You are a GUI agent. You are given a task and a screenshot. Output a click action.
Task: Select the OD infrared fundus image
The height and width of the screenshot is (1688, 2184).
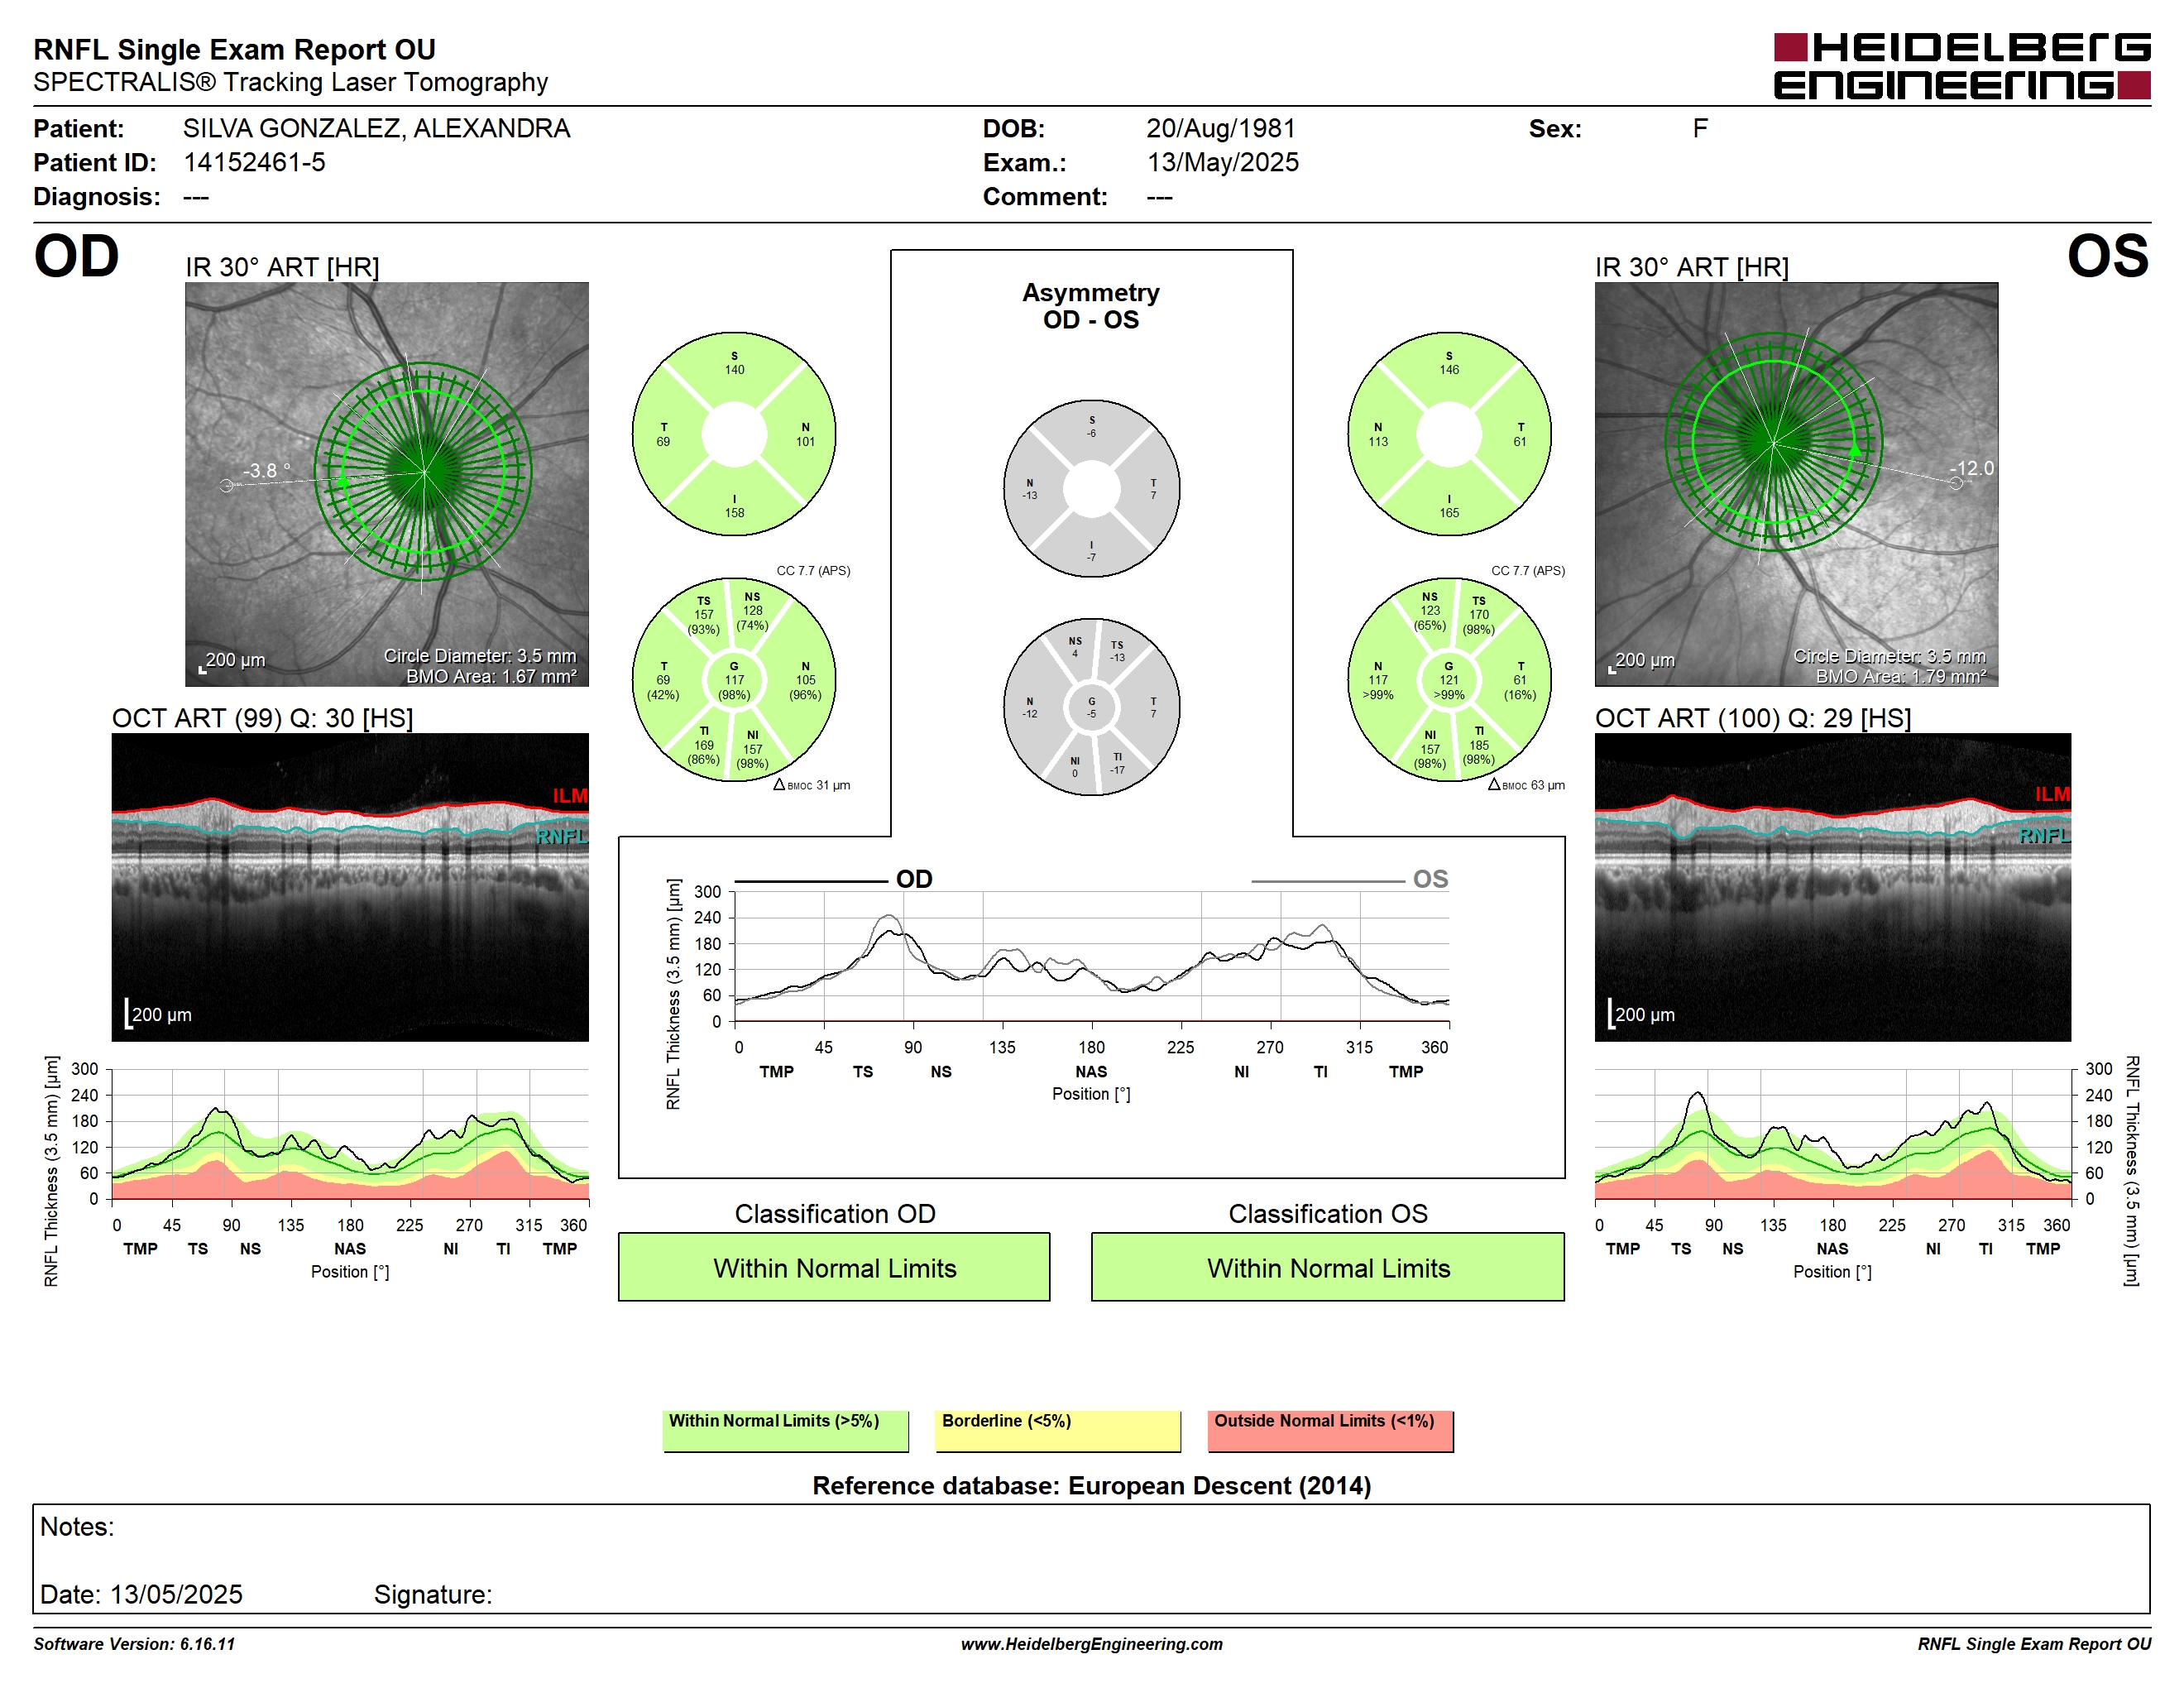click(387, 484)
